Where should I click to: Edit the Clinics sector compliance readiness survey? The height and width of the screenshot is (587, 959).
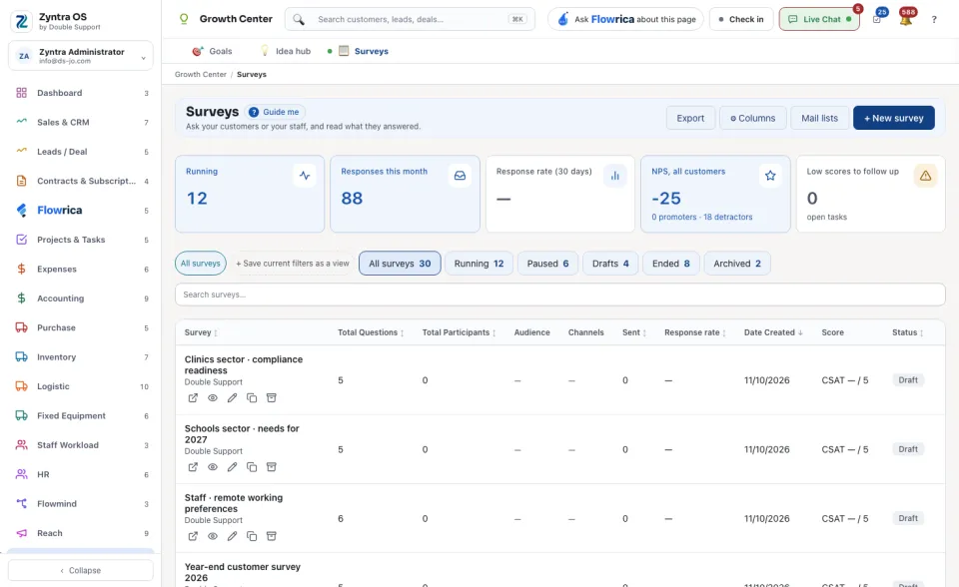(x=232, y=398)
